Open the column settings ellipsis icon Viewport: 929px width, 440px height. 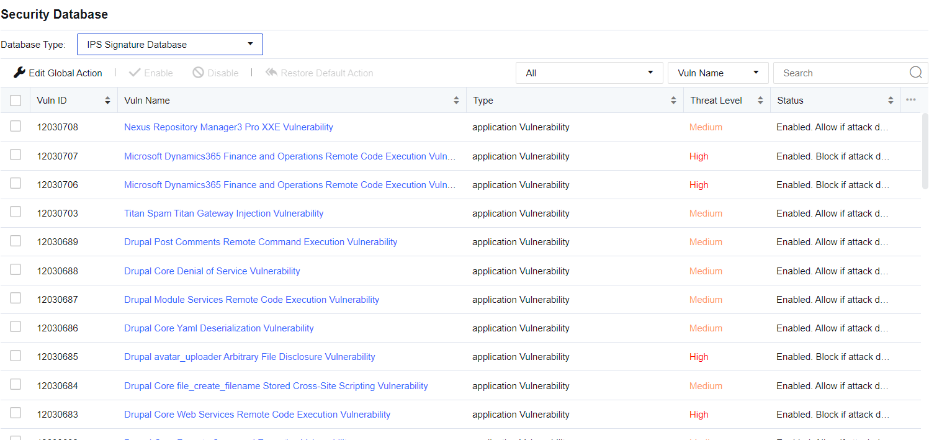910,100
